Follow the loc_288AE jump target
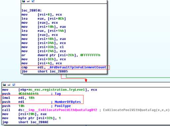Screen dimensions: 170x126 tap(39, 122)
